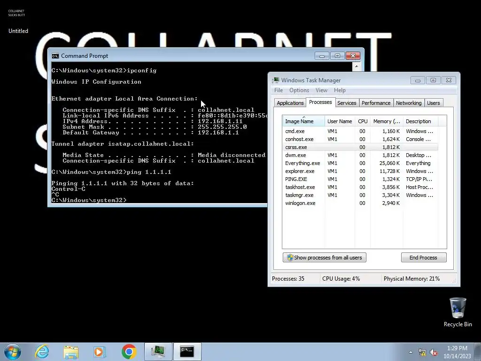Close the Command Prompt window
Image resolution: width=481 pixels, height=361 pixels.
tap(353, 56)
